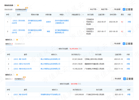Switch to the 被执行人 1 tab
The image size is (139, 100).
pyautogui.click(x=9, y=79)
